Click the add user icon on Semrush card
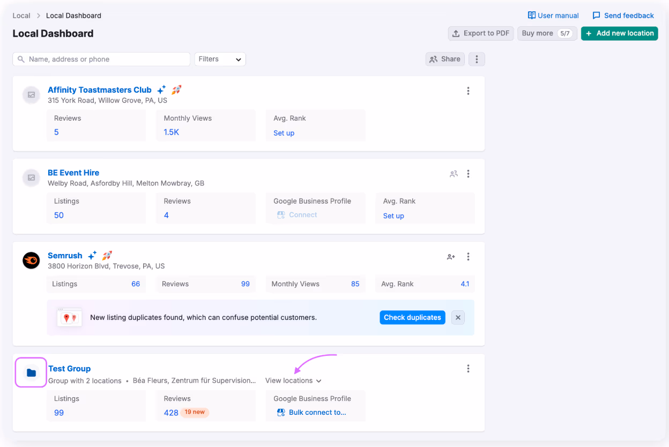Image resolution: width=669 pixels, height=447 pixels. click(451, 257)
